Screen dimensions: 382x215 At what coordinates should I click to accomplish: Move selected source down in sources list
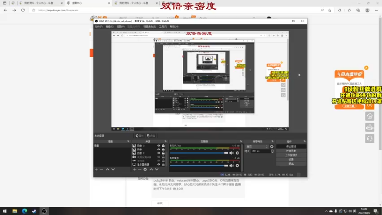click(157, 169)
